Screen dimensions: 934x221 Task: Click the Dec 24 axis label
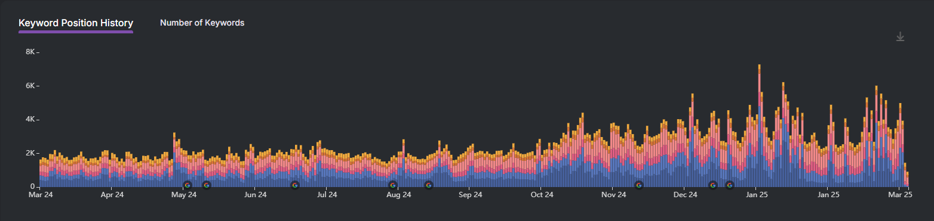[685, 195]
